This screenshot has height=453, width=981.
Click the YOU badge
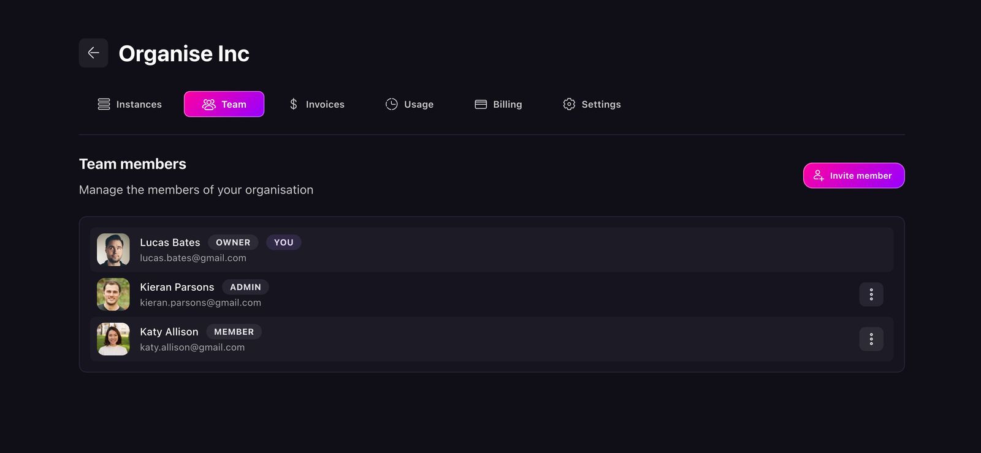click(283, 242)
